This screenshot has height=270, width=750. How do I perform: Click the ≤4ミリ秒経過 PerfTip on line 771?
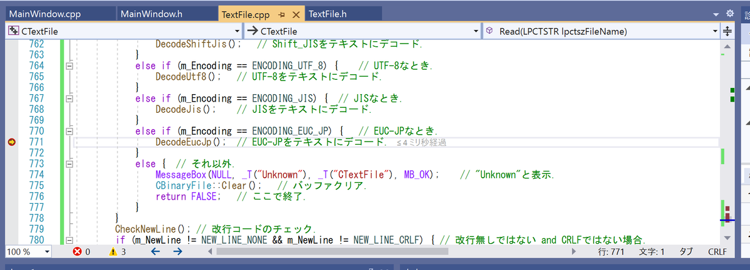(x=422, y=143)
